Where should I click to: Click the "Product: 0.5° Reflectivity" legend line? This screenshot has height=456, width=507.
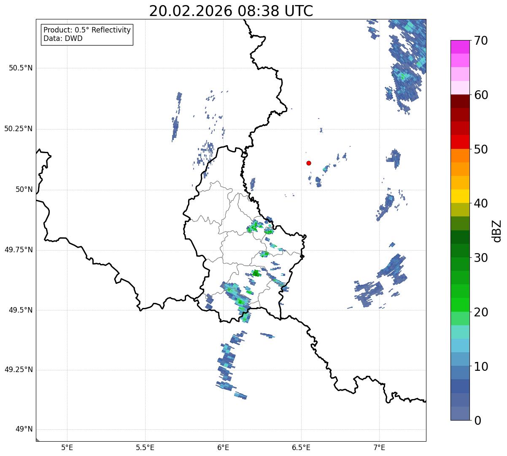tap(87, 30)
